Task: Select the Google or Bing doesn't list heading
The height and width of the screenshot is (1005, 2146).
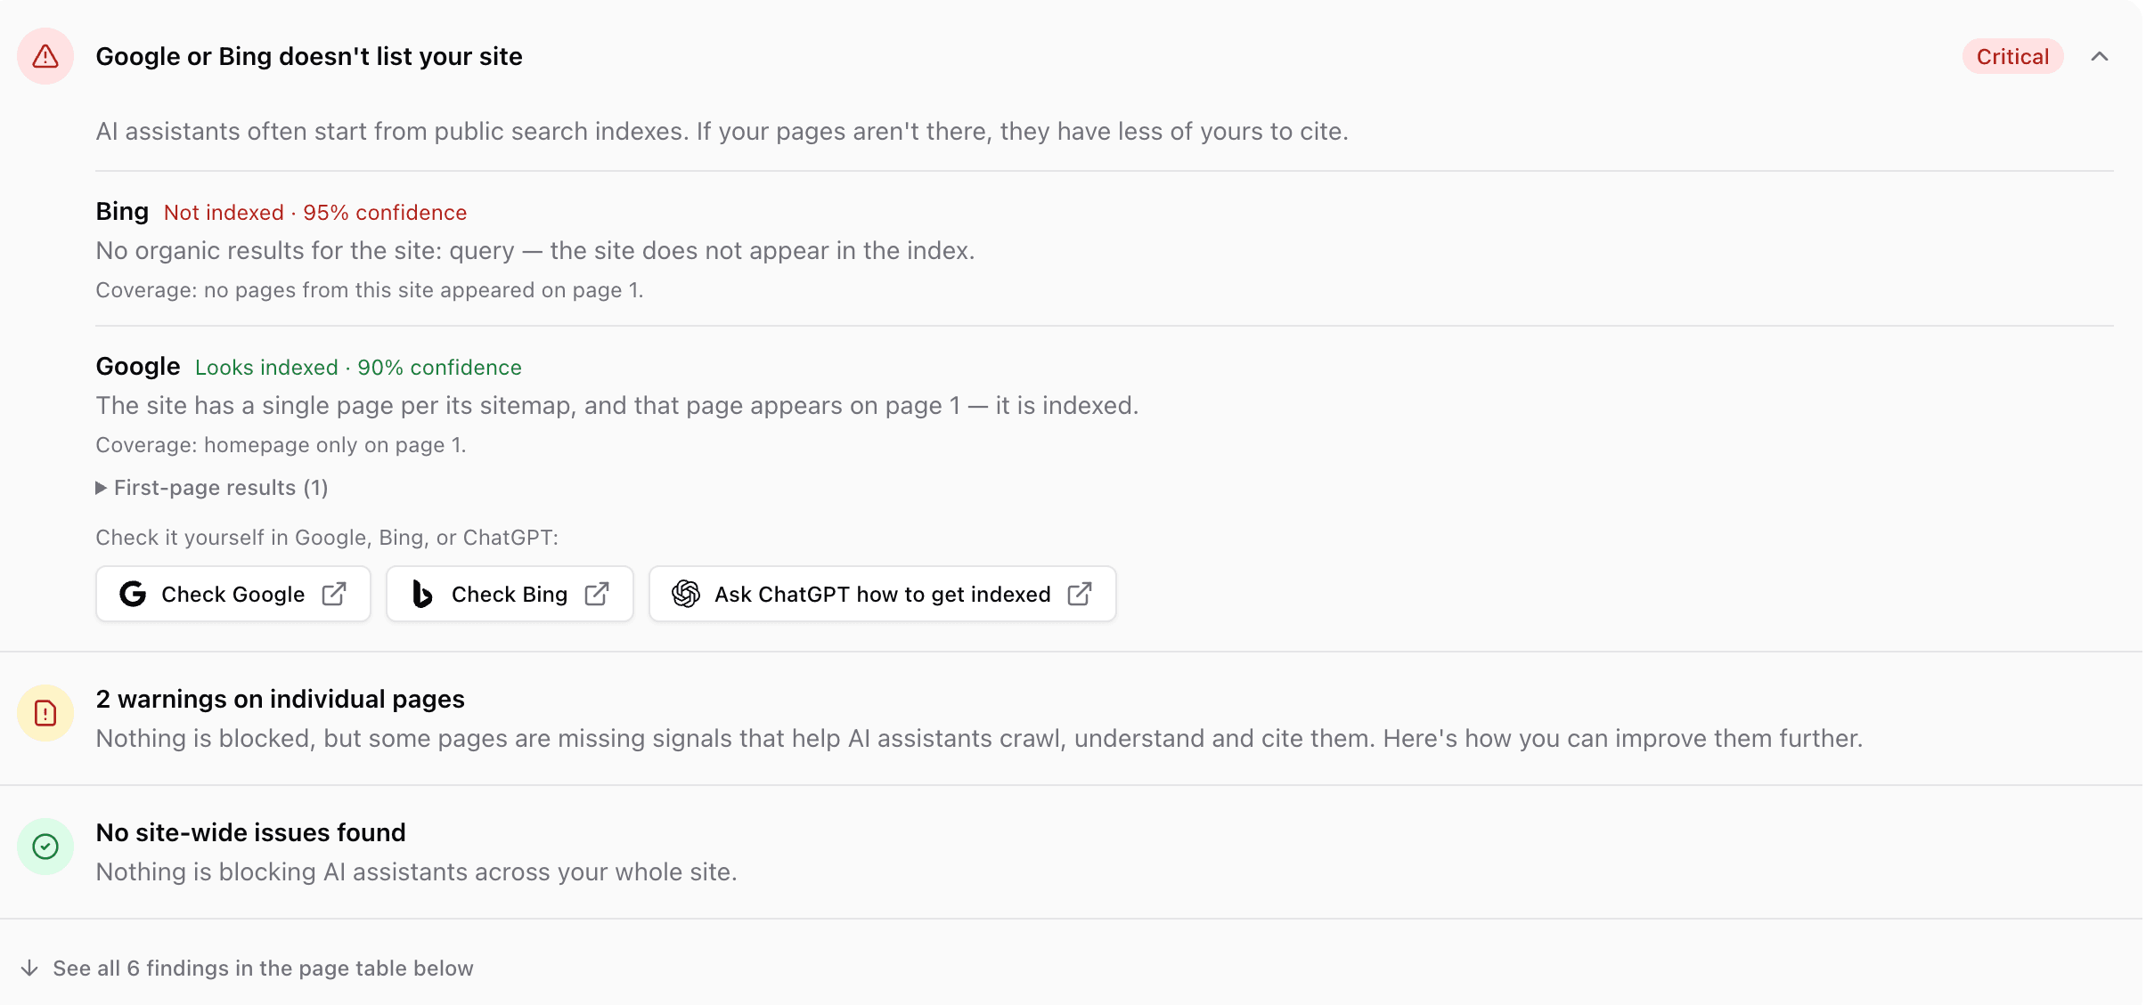Action: (309, 56)
